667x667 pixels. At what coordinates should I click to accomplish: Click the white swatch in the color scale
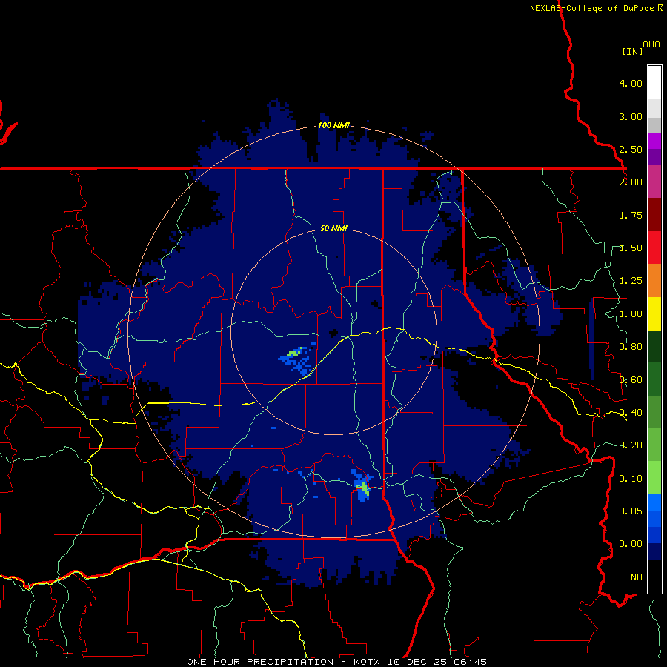coord(654,83)
